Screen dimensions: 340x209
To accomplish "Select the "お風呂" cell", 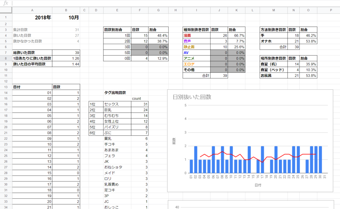I will (x=274, y=76).
